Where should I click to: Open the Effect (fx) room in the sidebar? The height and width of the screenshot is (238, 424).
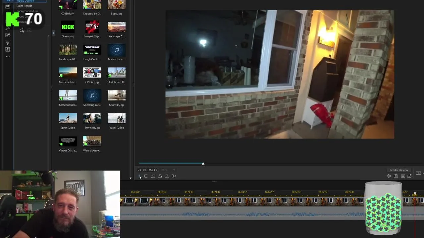[8, 28]
